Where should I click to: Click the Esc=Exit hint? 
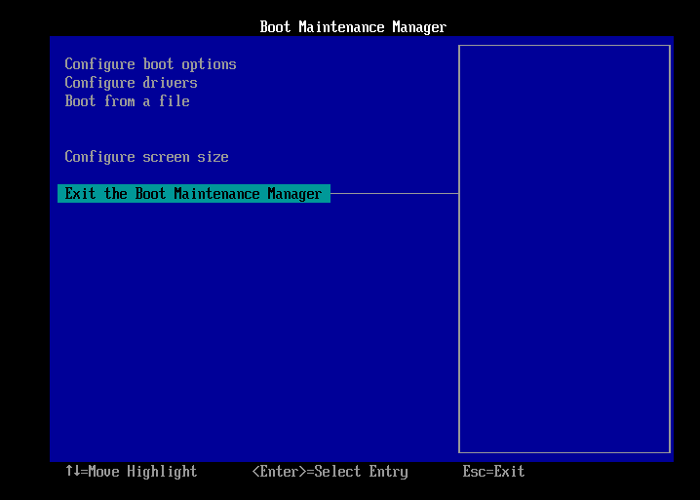[x=493, y=472]
